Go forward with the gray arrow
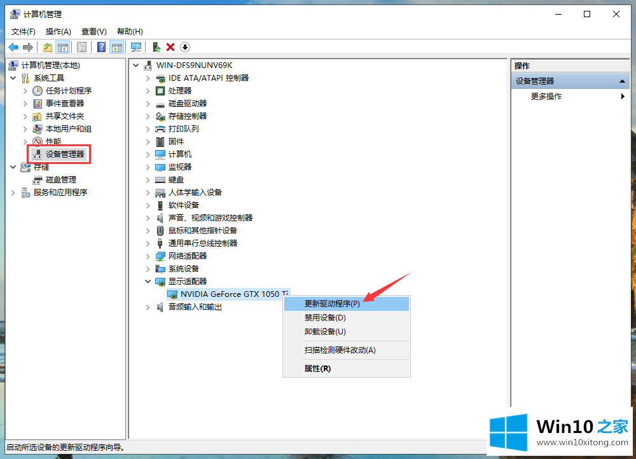The image size is (636, 459). point(27,48)
